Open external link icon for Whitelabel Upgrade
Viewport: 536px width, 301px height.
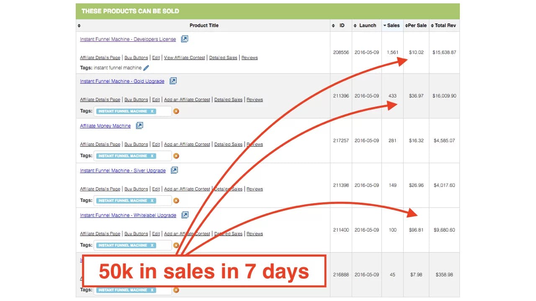185,215
